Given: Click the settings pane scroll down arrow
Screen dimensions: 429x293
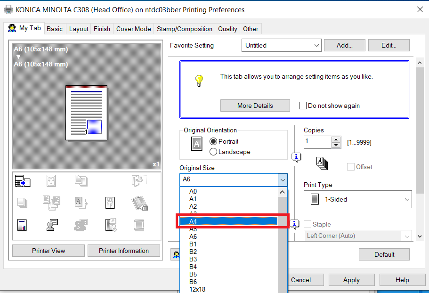Looking at the screenshot, I should click(x=420, y=236).
